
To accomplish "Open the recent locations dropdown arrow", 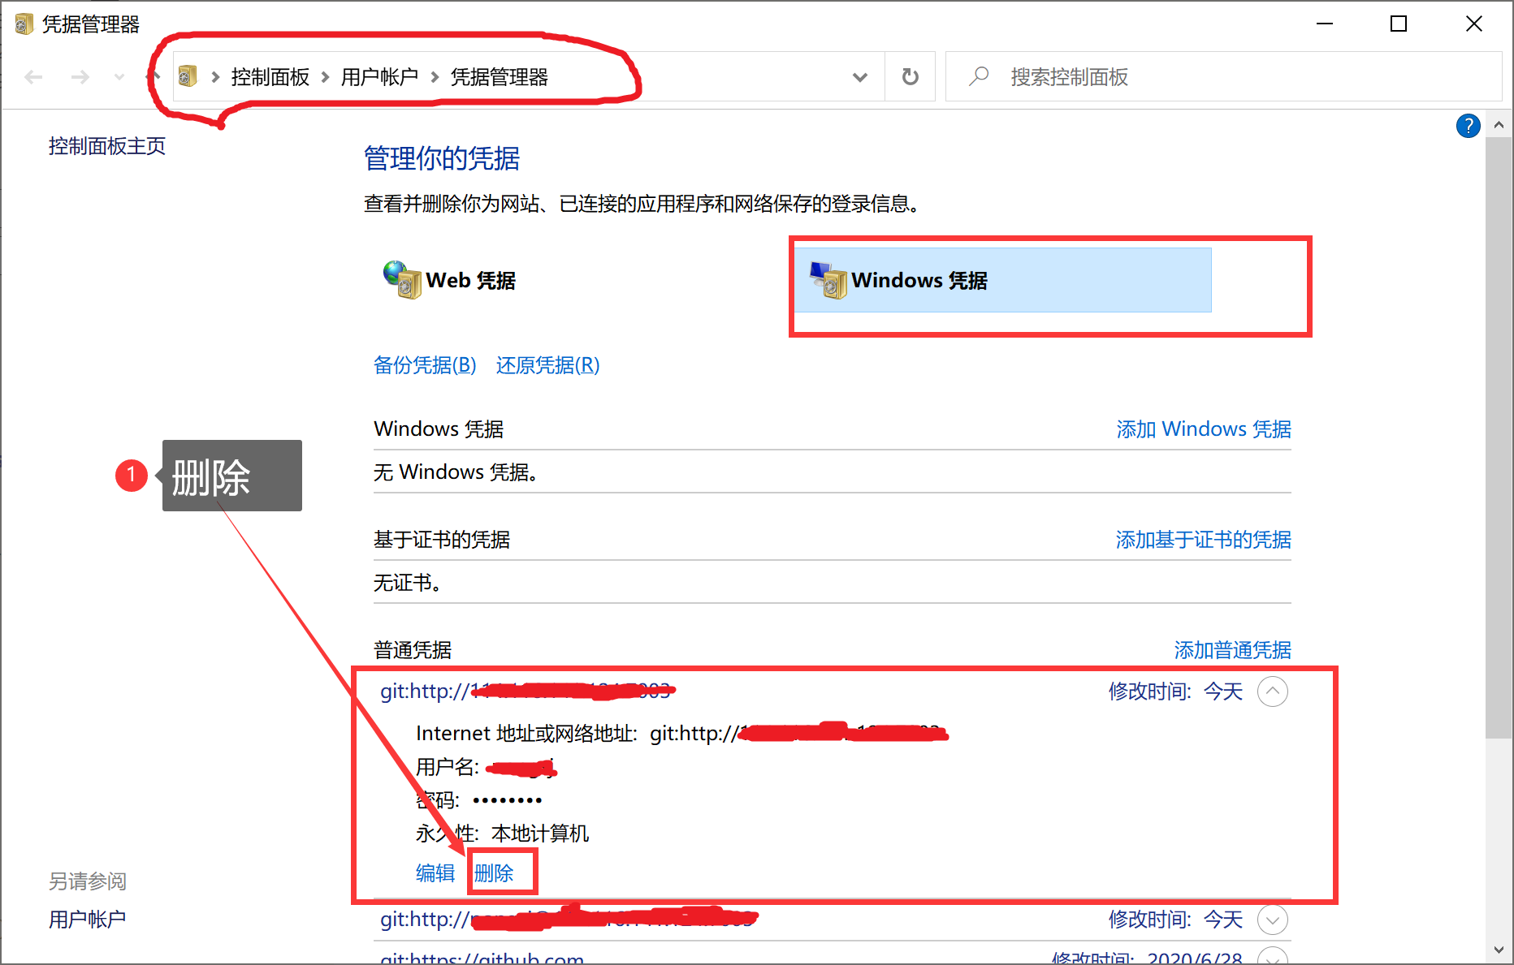I will (x=119, y=77).
